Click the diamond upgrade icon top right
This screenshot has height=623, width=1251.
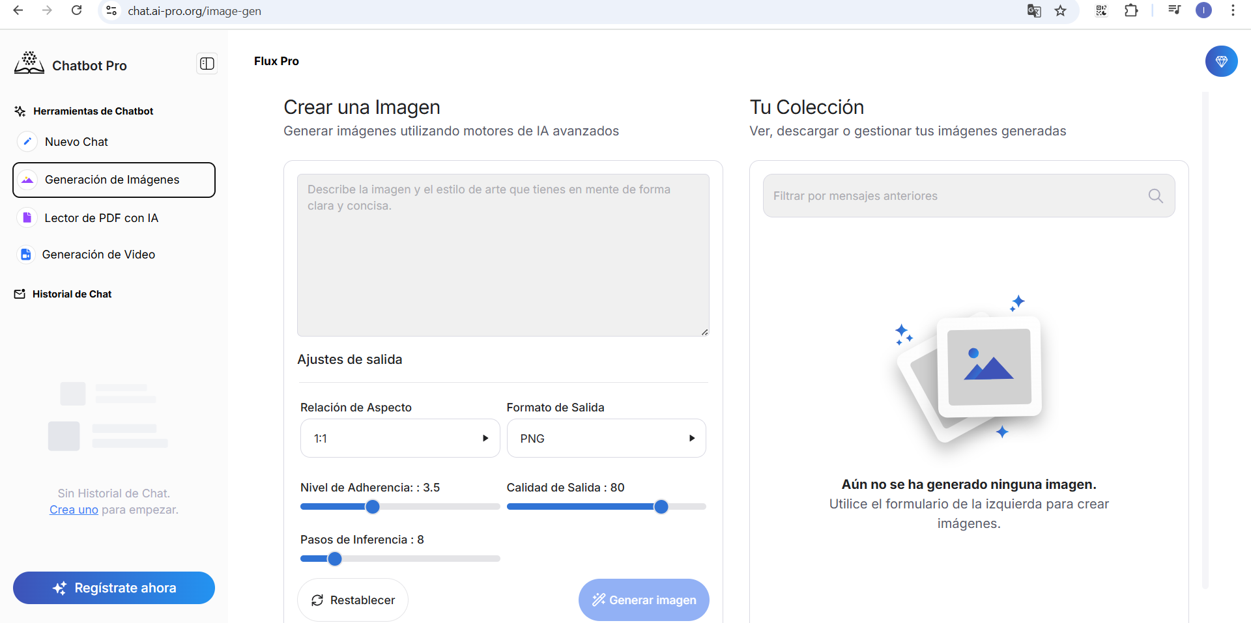click(x=1222, y=61)
